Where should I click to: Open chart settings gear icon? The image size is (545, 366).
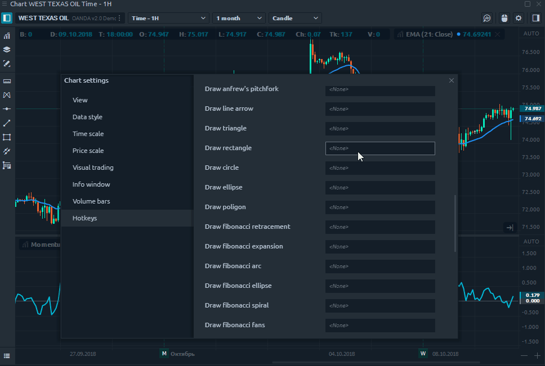click(519, 18)
